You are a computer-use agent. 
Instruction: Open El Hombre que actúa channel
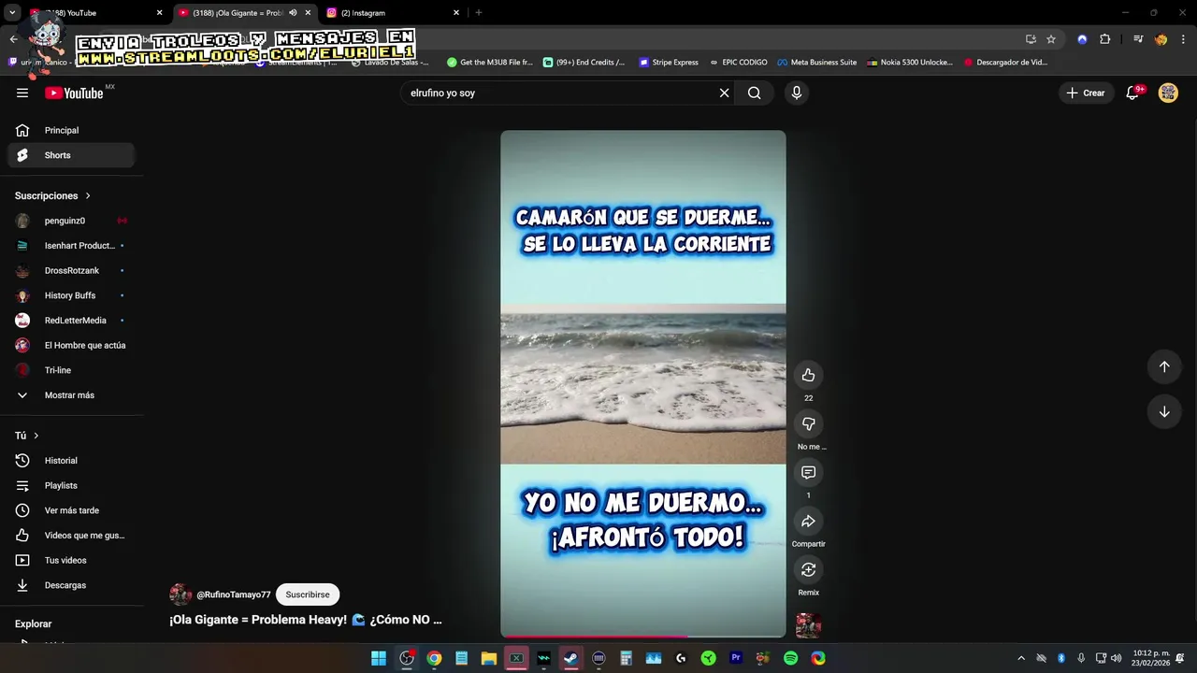71,345
